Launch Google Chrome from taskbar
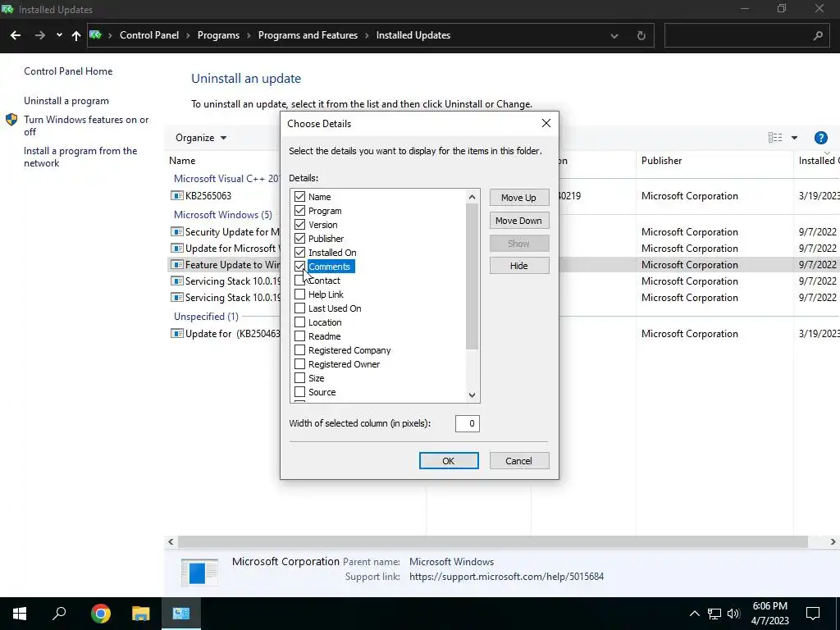Screen dimensions: 840x630 point(100,614)
